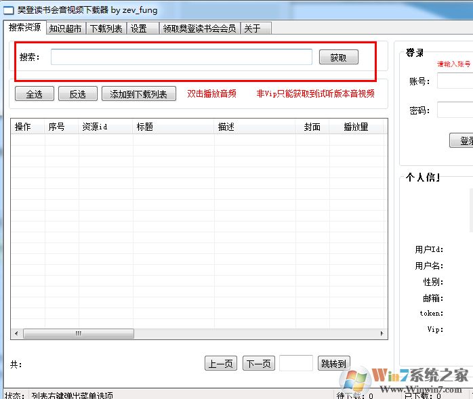Click the 密码 input field
Screen dimensions: 473x399
pos(455,110)
